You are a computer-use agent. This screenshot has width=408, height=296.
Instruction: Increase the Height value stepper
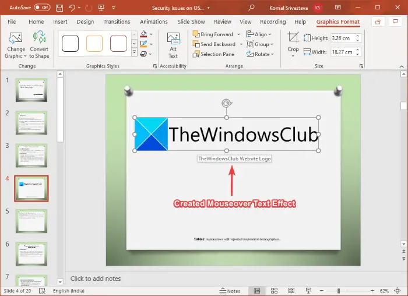coord(358,36)
